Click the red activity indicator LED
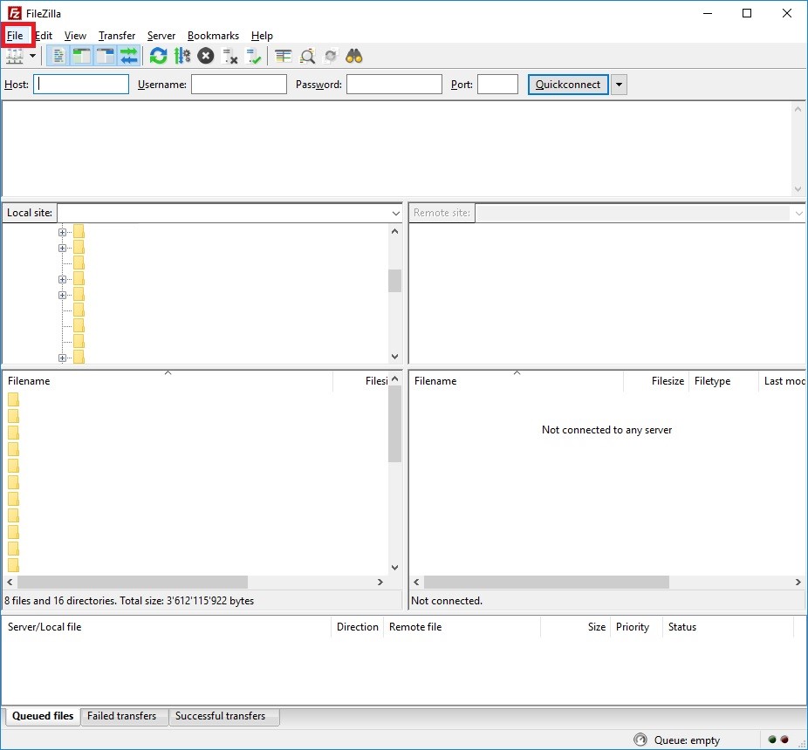Viewport: 808px width, 750px height. pyautogui.click(x=784, y=740)
